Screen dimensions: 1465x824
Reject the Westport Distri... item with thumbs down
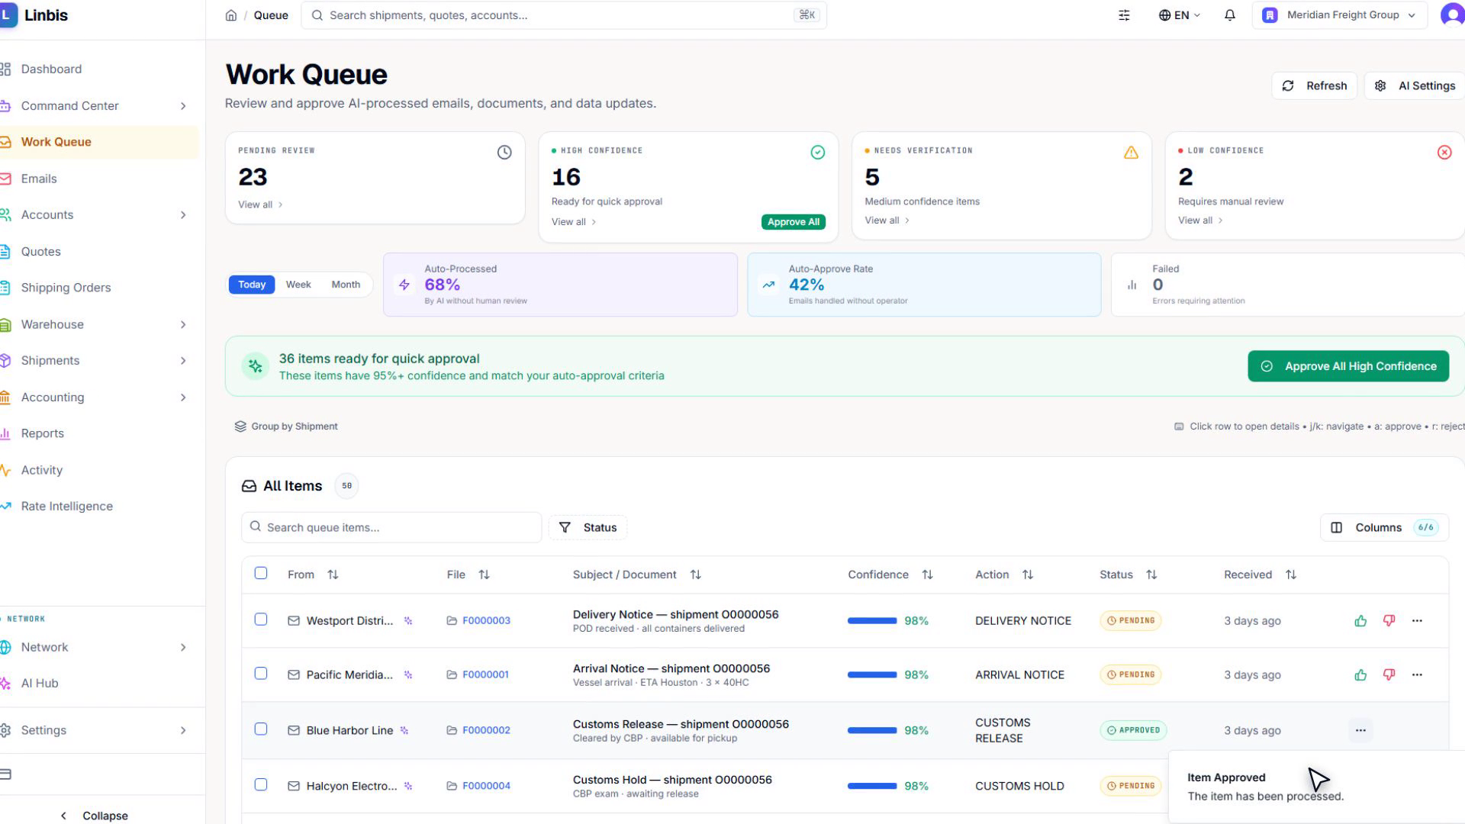point(1389,621)
